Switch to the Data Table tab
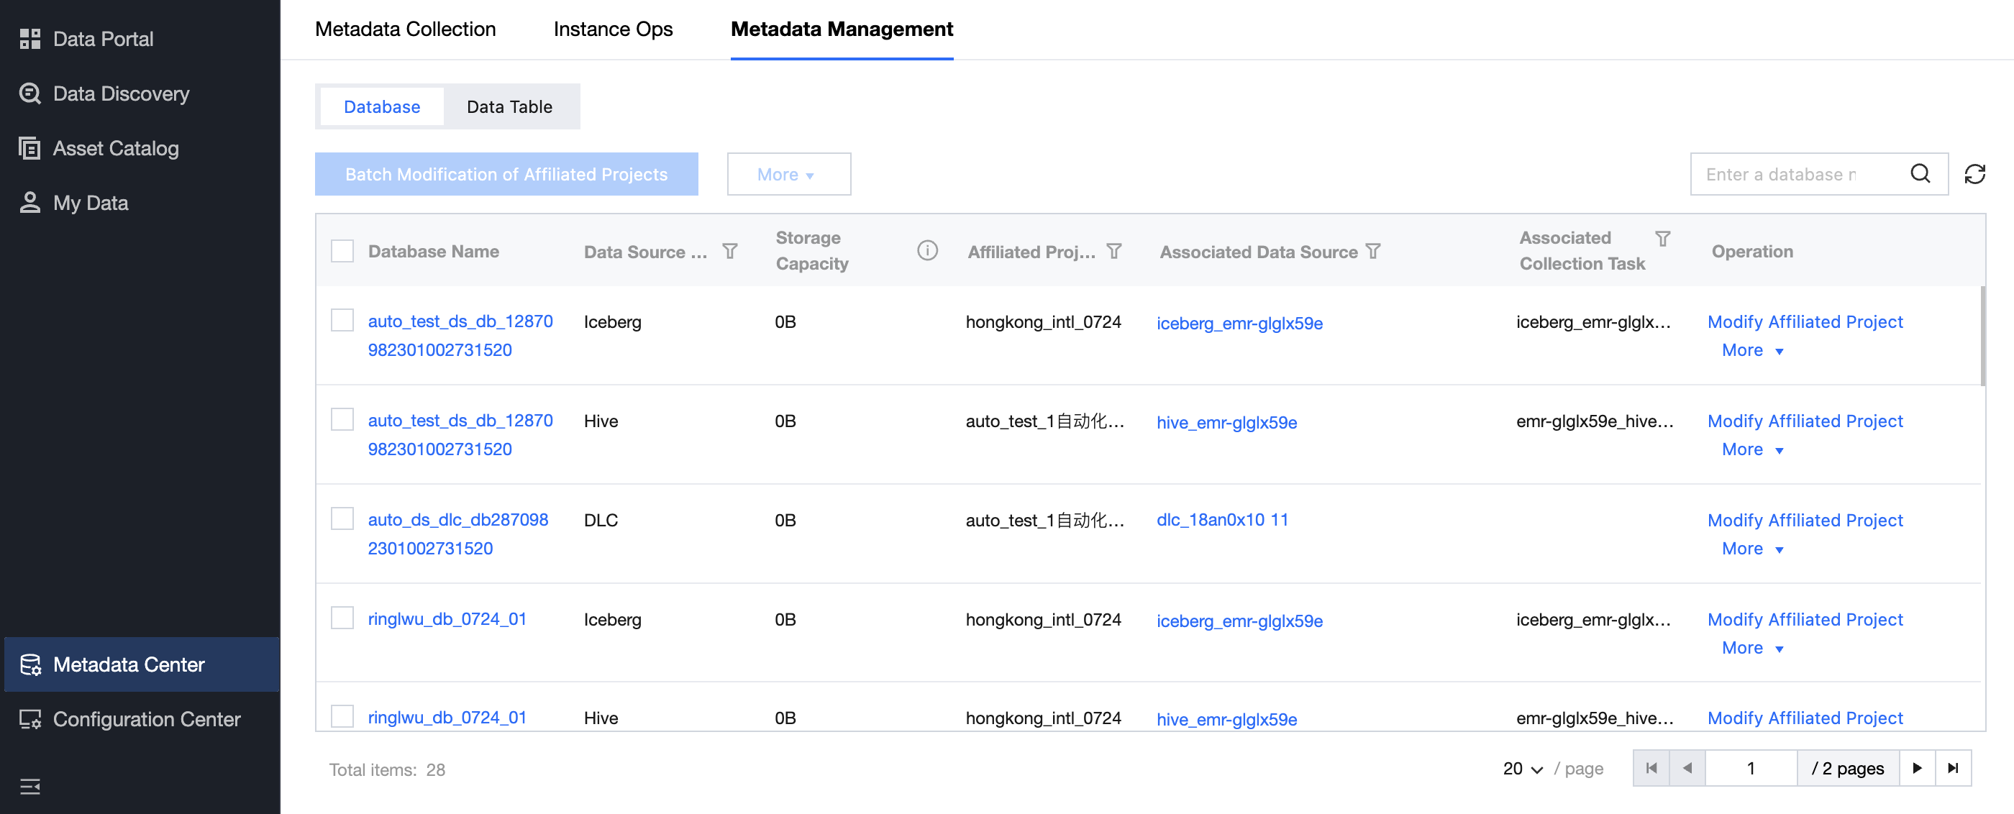The height and width of the screenshot is (814, 2014). [509, 106]
